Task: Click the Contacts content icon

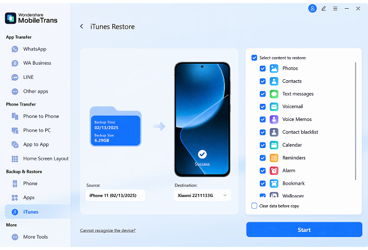Action: point(274,81)
